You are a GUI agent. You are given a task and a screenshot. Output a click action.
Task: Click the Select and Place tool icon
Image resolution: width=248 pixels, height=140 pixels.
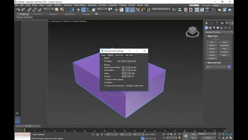pyautogui.click(x=94, y=10)
